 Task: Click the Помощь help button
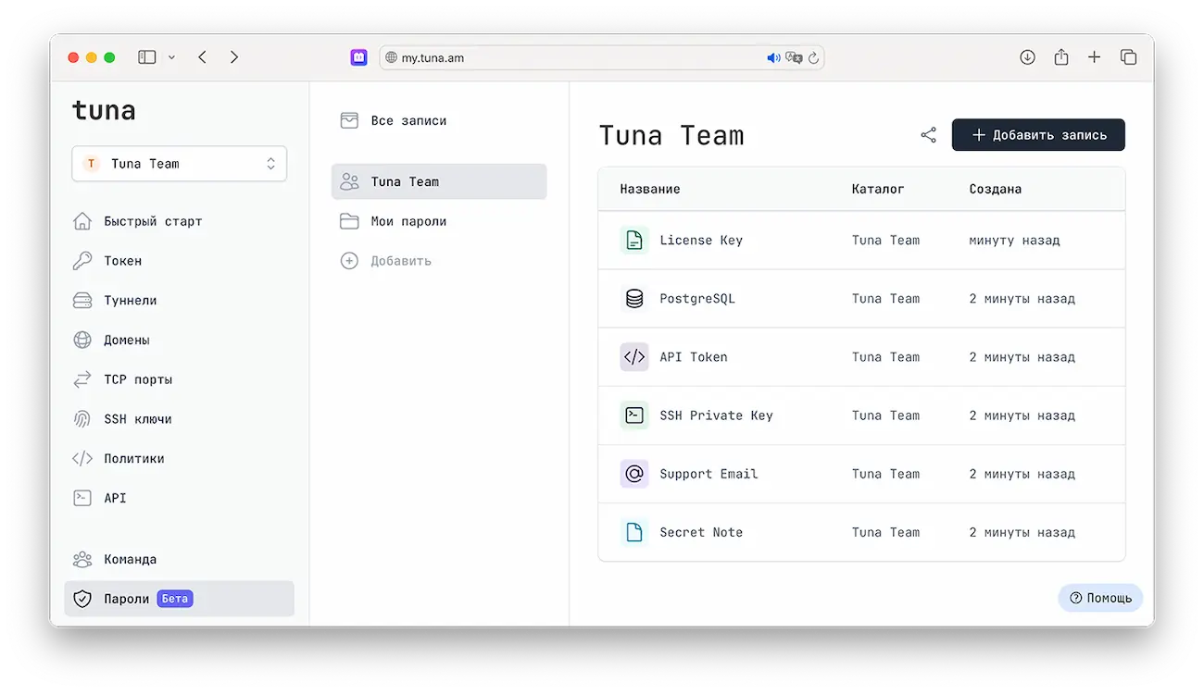tap(1100, 598)
